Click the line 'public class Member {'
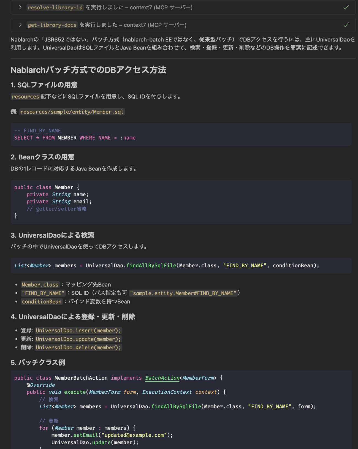Screen dimensions: 358x449 tap(47, 187)
